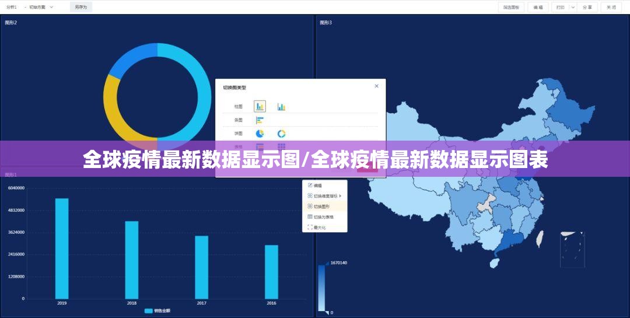Open the 初始方案 scheme dropdown
This screenshot has height=318, width=630.
[41, 7]
